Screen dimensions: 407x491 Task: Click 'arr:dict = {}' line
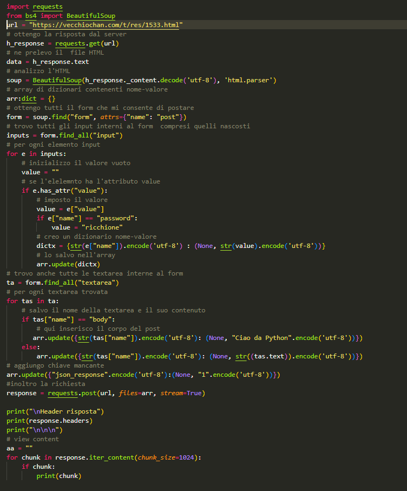click(31, 99)
